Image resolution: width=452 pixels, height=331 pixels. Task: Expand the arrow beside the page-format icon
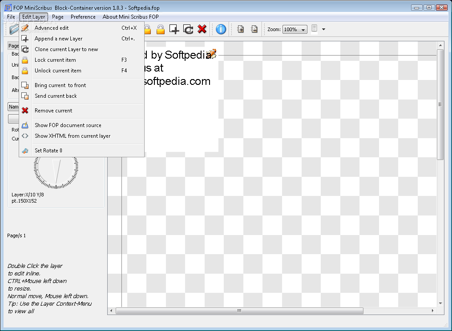[323, 29]
